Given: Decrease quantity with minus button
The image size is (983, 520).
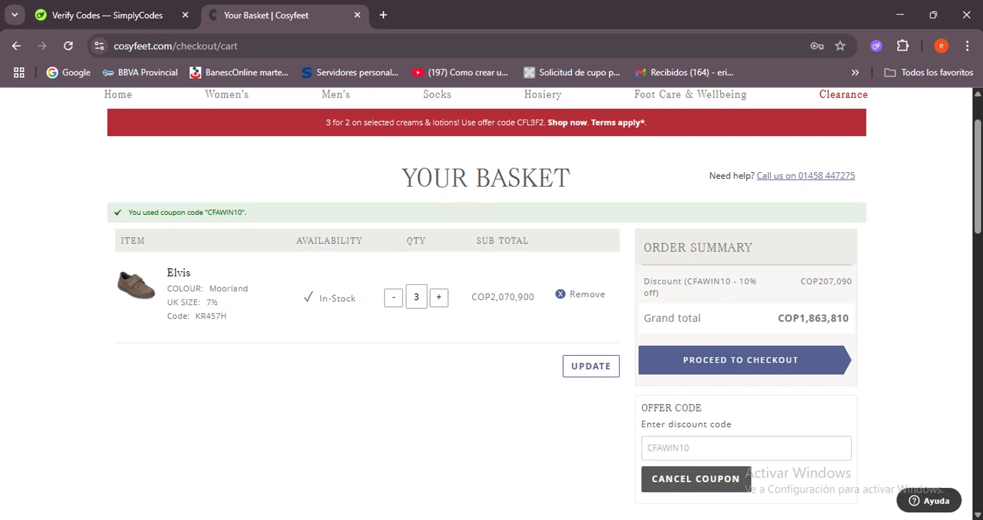Looking at the screenshot, I should click(x=393, y=297).
